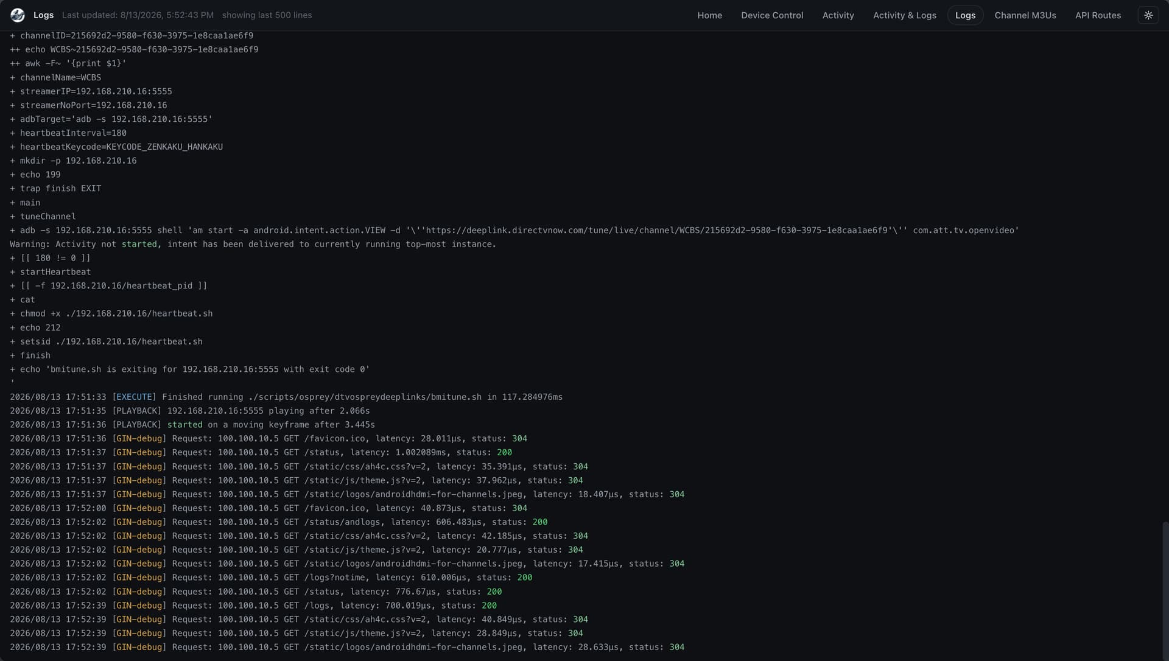Click the 17:52:00 GET /favicon.ico log line
Viewport: 1169px width, 661px height.
pyautogui.click(x=269, y=508)
